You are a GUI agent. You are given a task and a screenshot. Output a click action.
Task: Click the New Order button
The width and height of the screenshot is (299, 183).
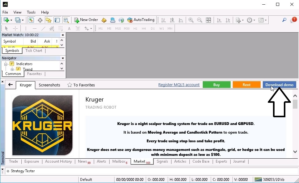86,20
